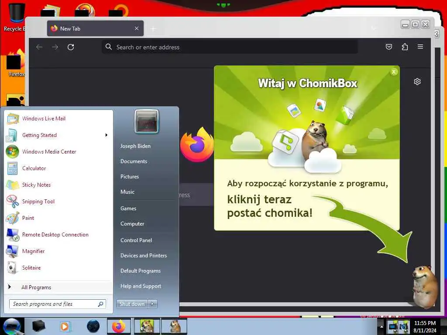Click the 'Windows Live Mail' label
Screen dimensions: 447x335
[x=44, y=119]
